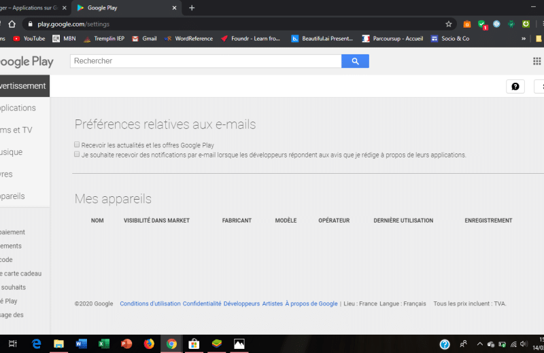Open redeem code sidebar link
Screen dimensions: 544x353
tap(6, 260)
